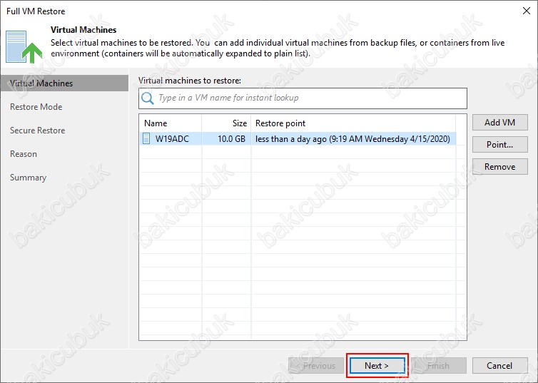Click the W19ADC virtual machine icon
The height and width of the screenshot is (383, 538).
[146, 138]
